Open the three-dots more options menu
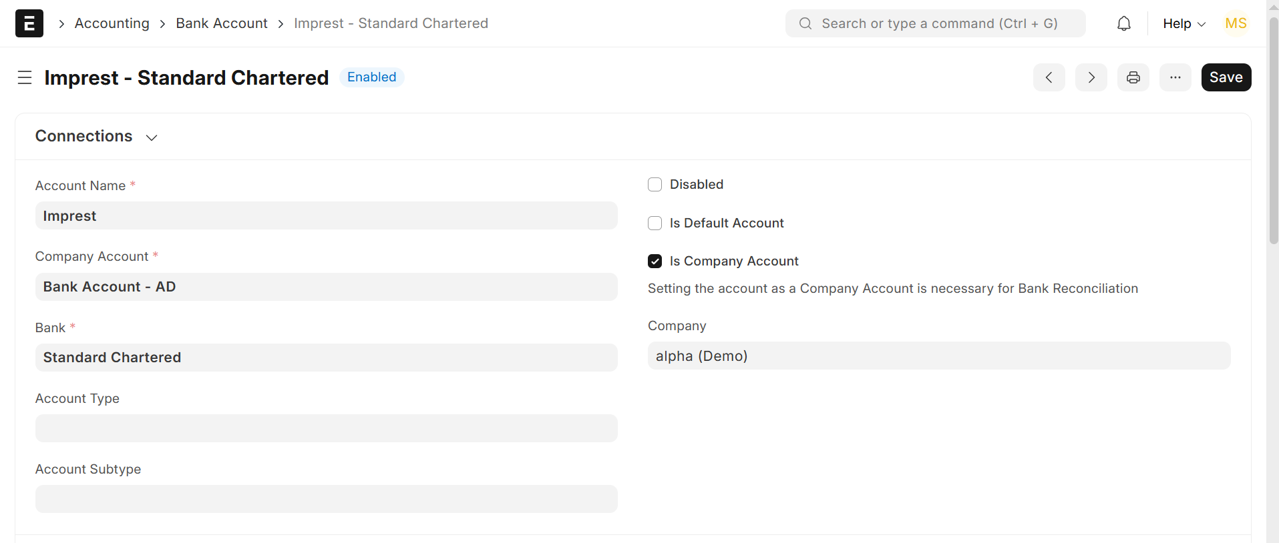Screen dimensions: 1279x543 (1175, 77)
